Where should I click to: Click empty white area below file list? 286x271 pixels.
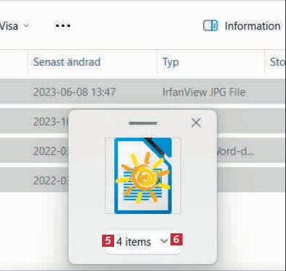[34, 229]
